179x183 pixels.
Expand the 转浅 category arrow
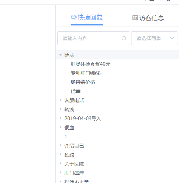tap(60, 109)
